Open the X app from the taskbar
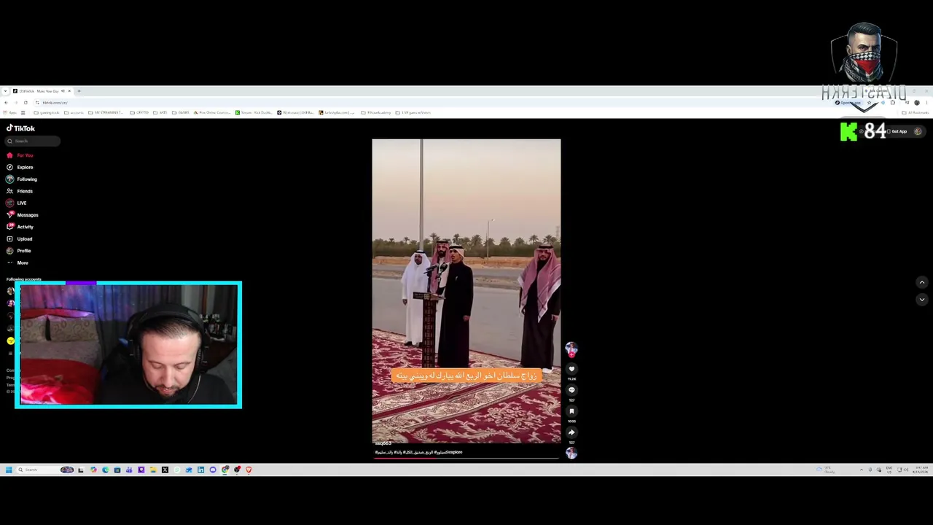 [165, 470]
